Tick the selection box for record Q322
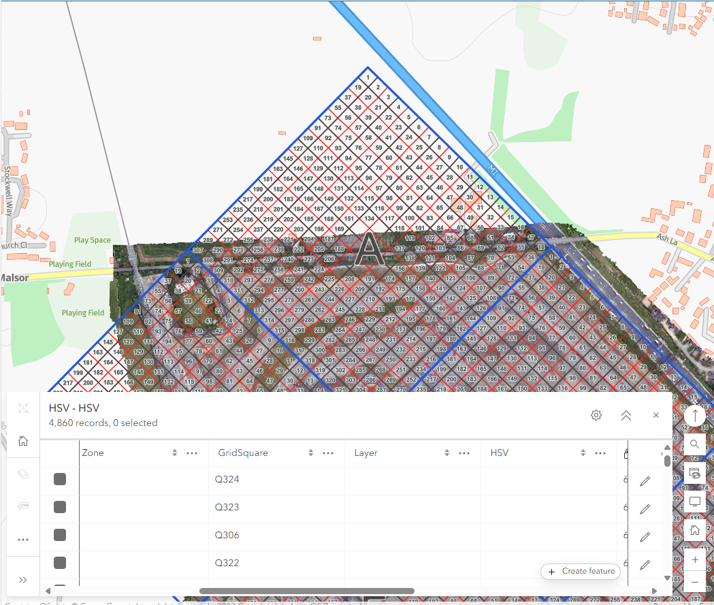 [59, 563]
